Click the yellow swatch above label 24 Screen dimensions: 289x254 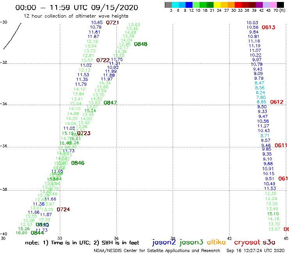(217, 5)
